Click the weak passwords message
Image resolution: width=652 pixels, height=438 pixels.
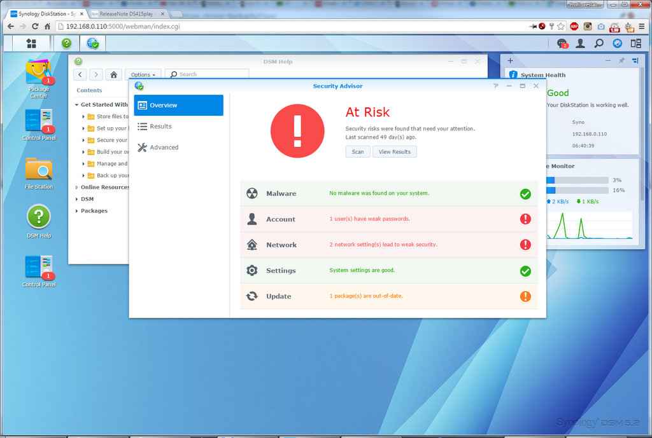(370, 219)
